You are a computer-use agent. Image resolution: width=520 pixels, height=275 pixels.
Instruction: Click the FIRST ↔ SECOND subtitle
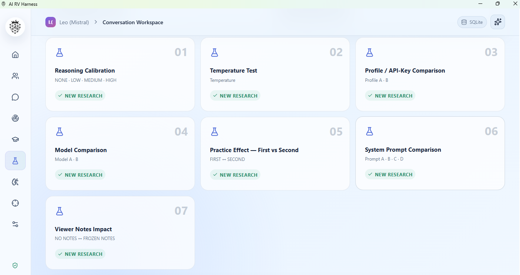[227, 159]
